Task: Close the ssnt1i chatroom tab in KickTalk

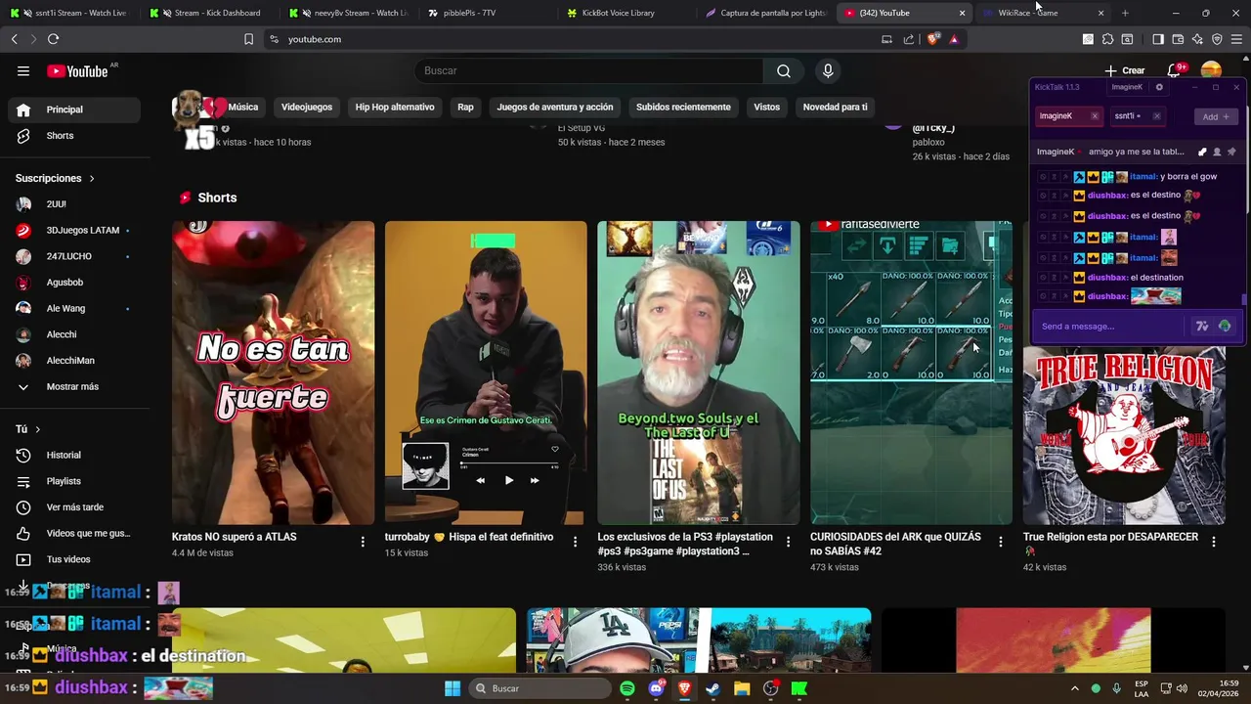Action: (x=1156, y=116)
